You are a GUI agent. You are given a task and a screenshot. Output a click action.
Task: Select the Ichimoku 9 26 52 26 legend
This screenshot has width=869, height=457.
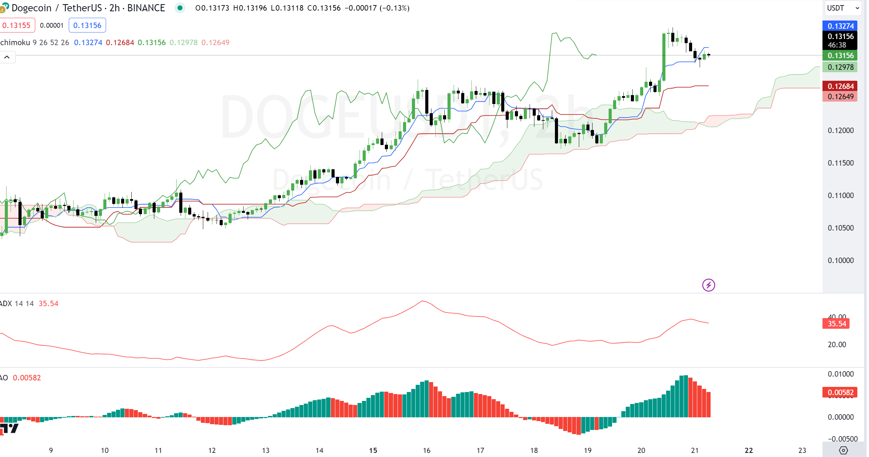pyautogui.click(x=35, y=42)
